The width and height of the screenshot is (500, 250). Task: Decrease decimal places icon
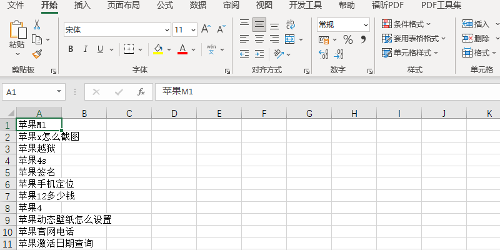click(x=339, y=54)
